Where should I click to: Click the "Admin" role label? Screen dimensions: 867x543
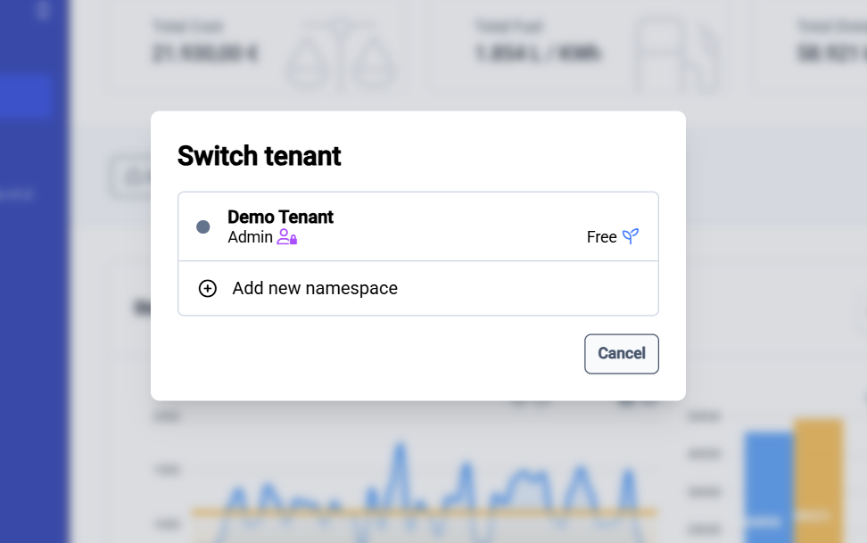pos(250,237)
